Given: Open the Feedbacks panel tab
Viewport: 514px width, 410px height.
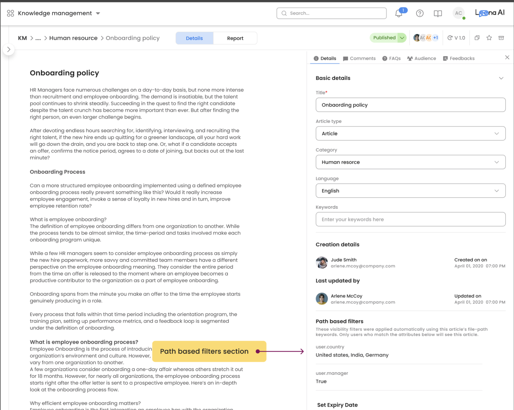Looking at the screenshot, I should click(459, 58).
